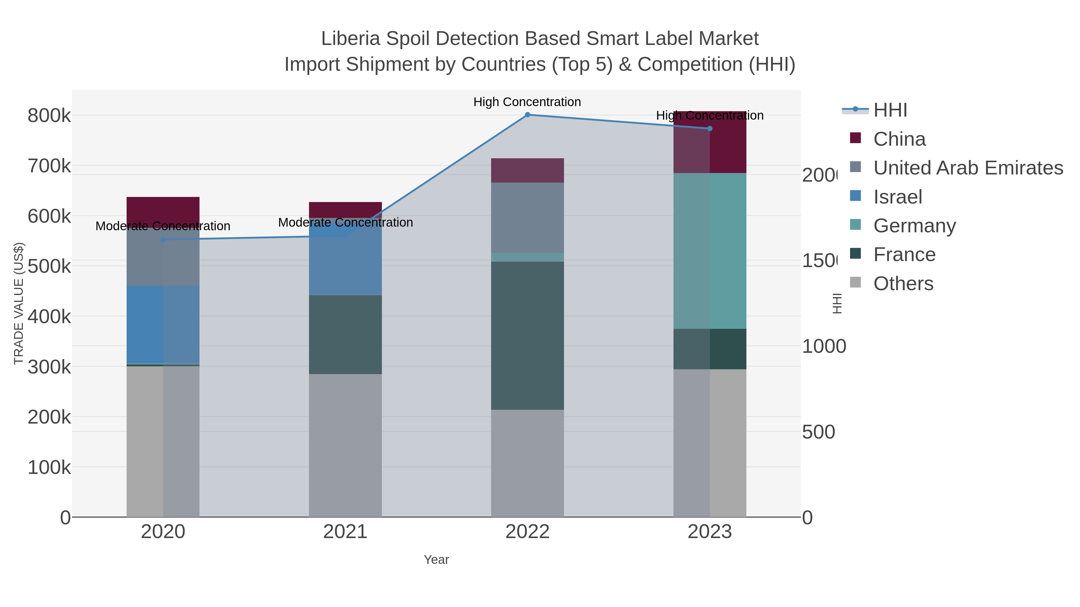Click the TRADE VALUE (US$) axis title

coord(18,303)
